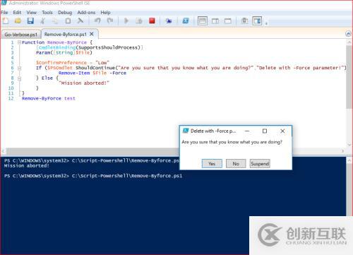353x255 pixels.
Task: Stop operation with red square icon
Action: pos(152,20)
